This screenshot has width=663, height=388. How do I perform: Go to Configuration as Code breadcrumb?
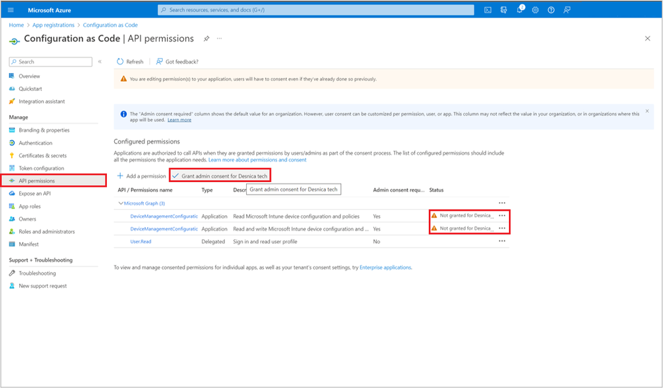click(x=110, y=25)
